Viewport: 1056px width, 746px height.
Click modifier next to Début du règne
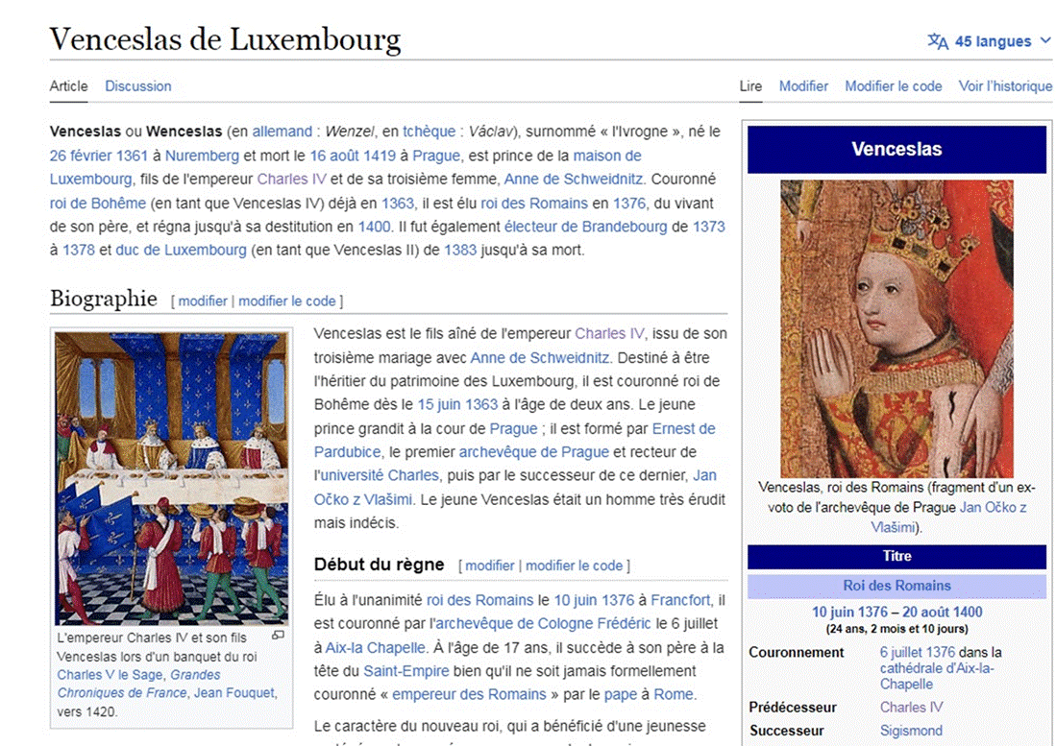coord(490,566)
